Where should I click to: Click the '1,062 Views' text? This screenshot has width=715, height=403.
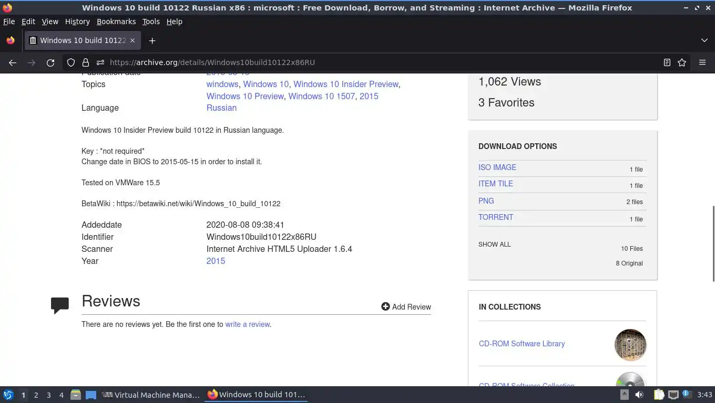(509, 81)
